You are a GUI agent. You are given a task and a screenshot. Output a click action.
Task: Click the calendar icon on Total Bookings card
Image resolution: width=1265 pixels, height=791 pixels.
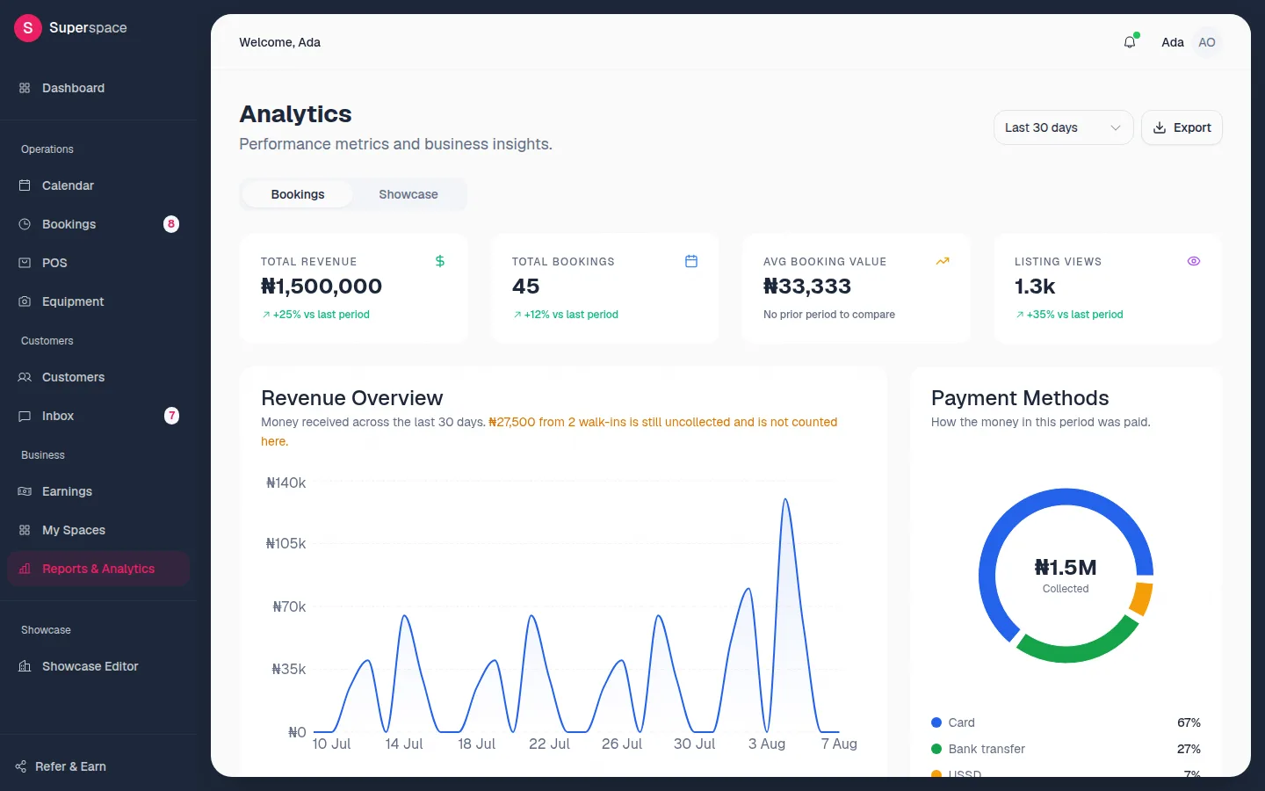click(x=691, y=261)
